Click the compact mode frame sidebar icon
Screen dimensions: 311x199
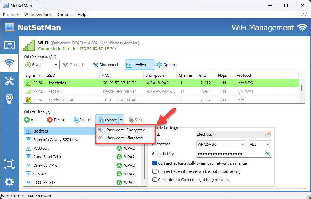click(x=9, y=164)
